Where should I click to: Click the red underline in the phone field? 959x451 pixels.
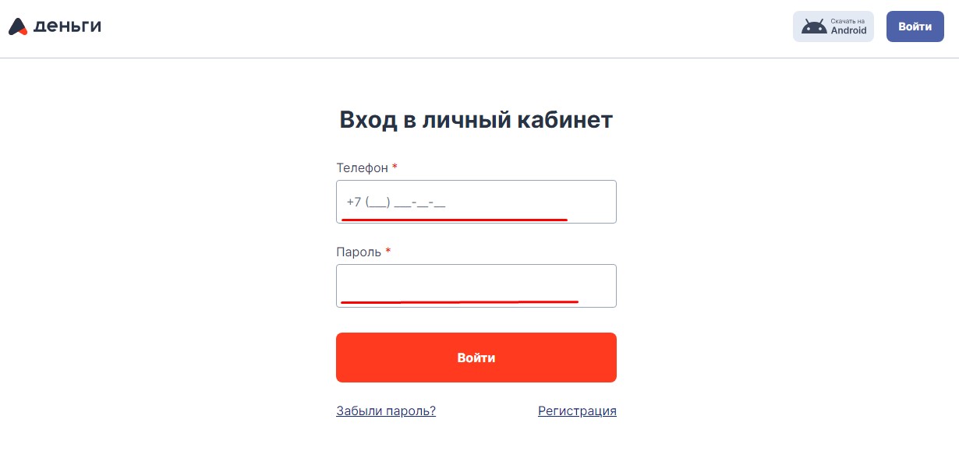pyautogui.click(x=454, y=220)
